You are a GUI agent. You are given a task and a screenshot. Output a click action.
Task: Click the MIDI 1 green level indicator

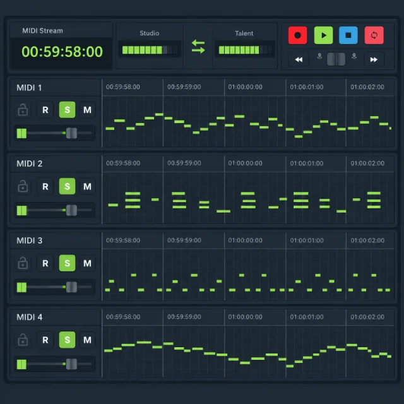coord(21,133)
